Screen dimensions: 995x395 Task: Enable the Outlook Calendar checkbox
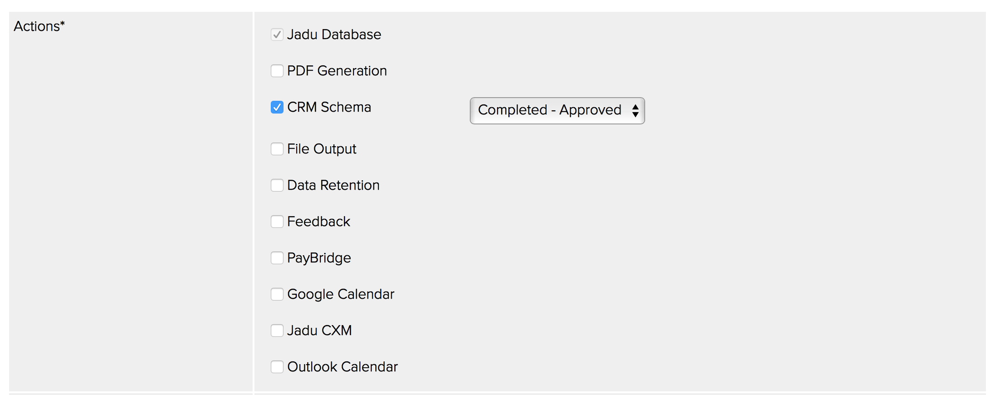277,367
